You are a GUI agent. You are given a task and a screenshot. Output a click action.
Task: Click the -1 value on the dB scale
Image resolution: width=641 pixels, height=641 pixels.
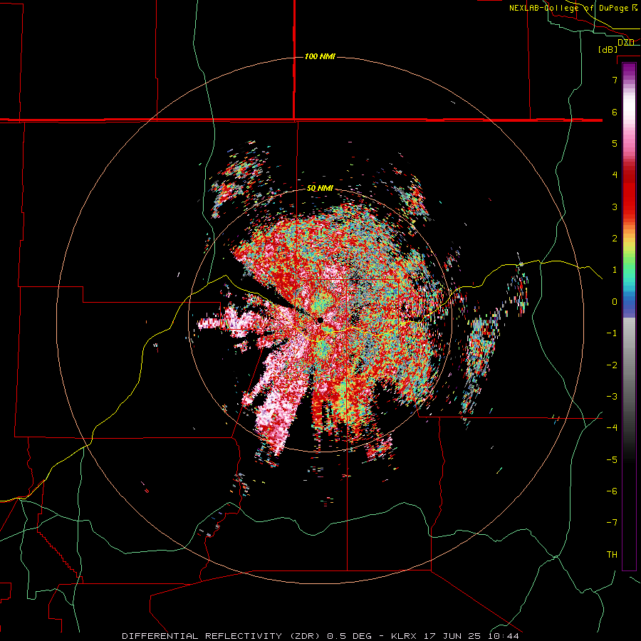click(612, 333)
